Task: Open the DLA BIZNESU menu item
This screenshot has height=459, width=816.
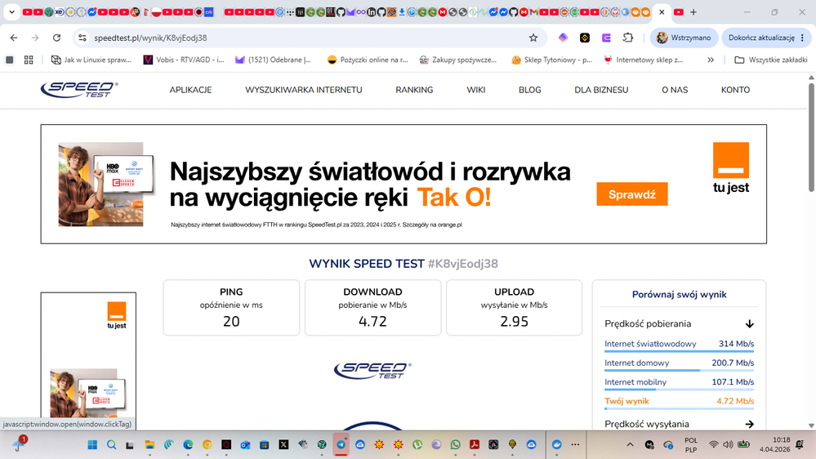Action: coord(601,90)
